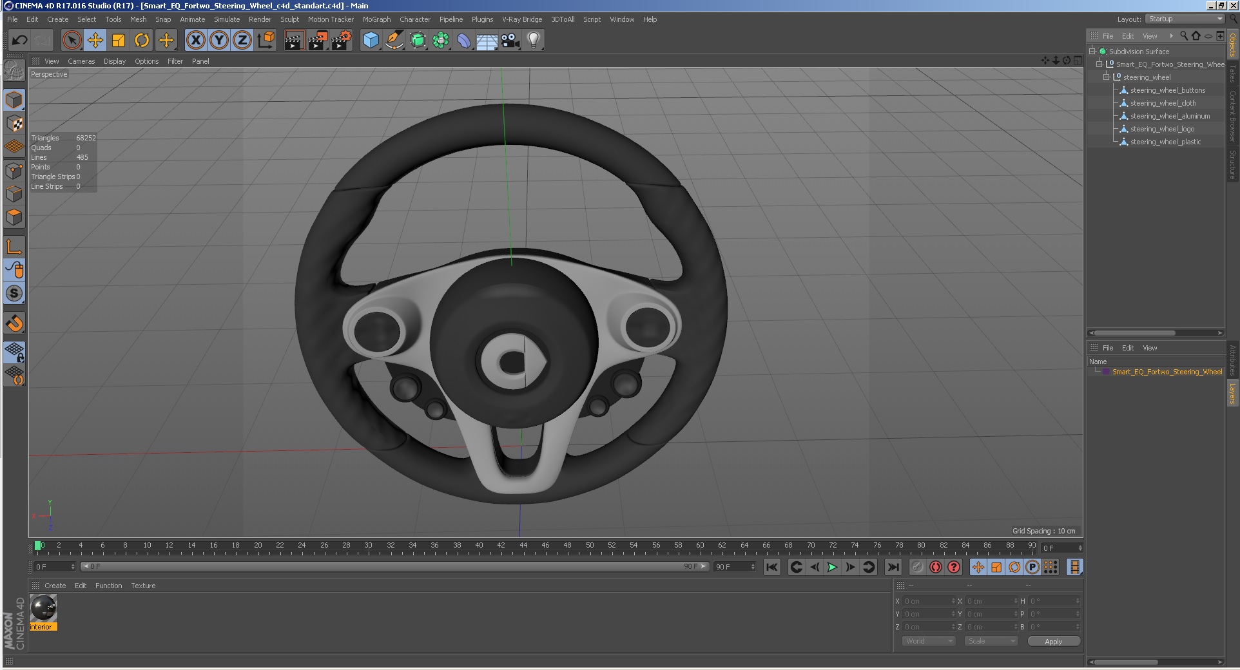The height and width of the screenshot is (670, 1240).
Task: Select the Rotate tool
Action: 142,40
